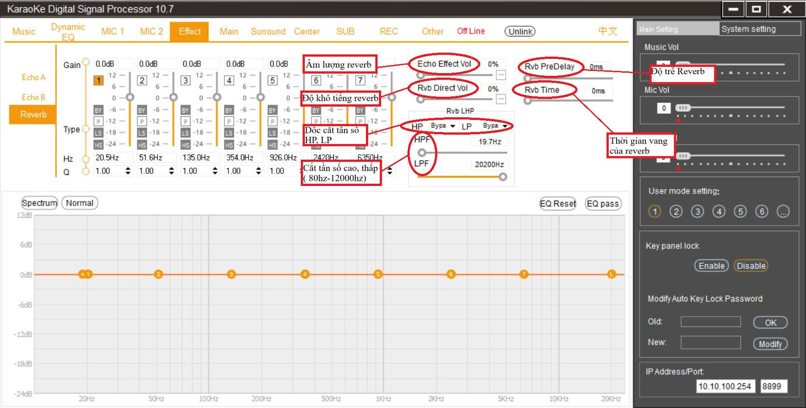Activate EQ band number 5
The height and width of the screenshot is (408, 806).
coord(272,80)
